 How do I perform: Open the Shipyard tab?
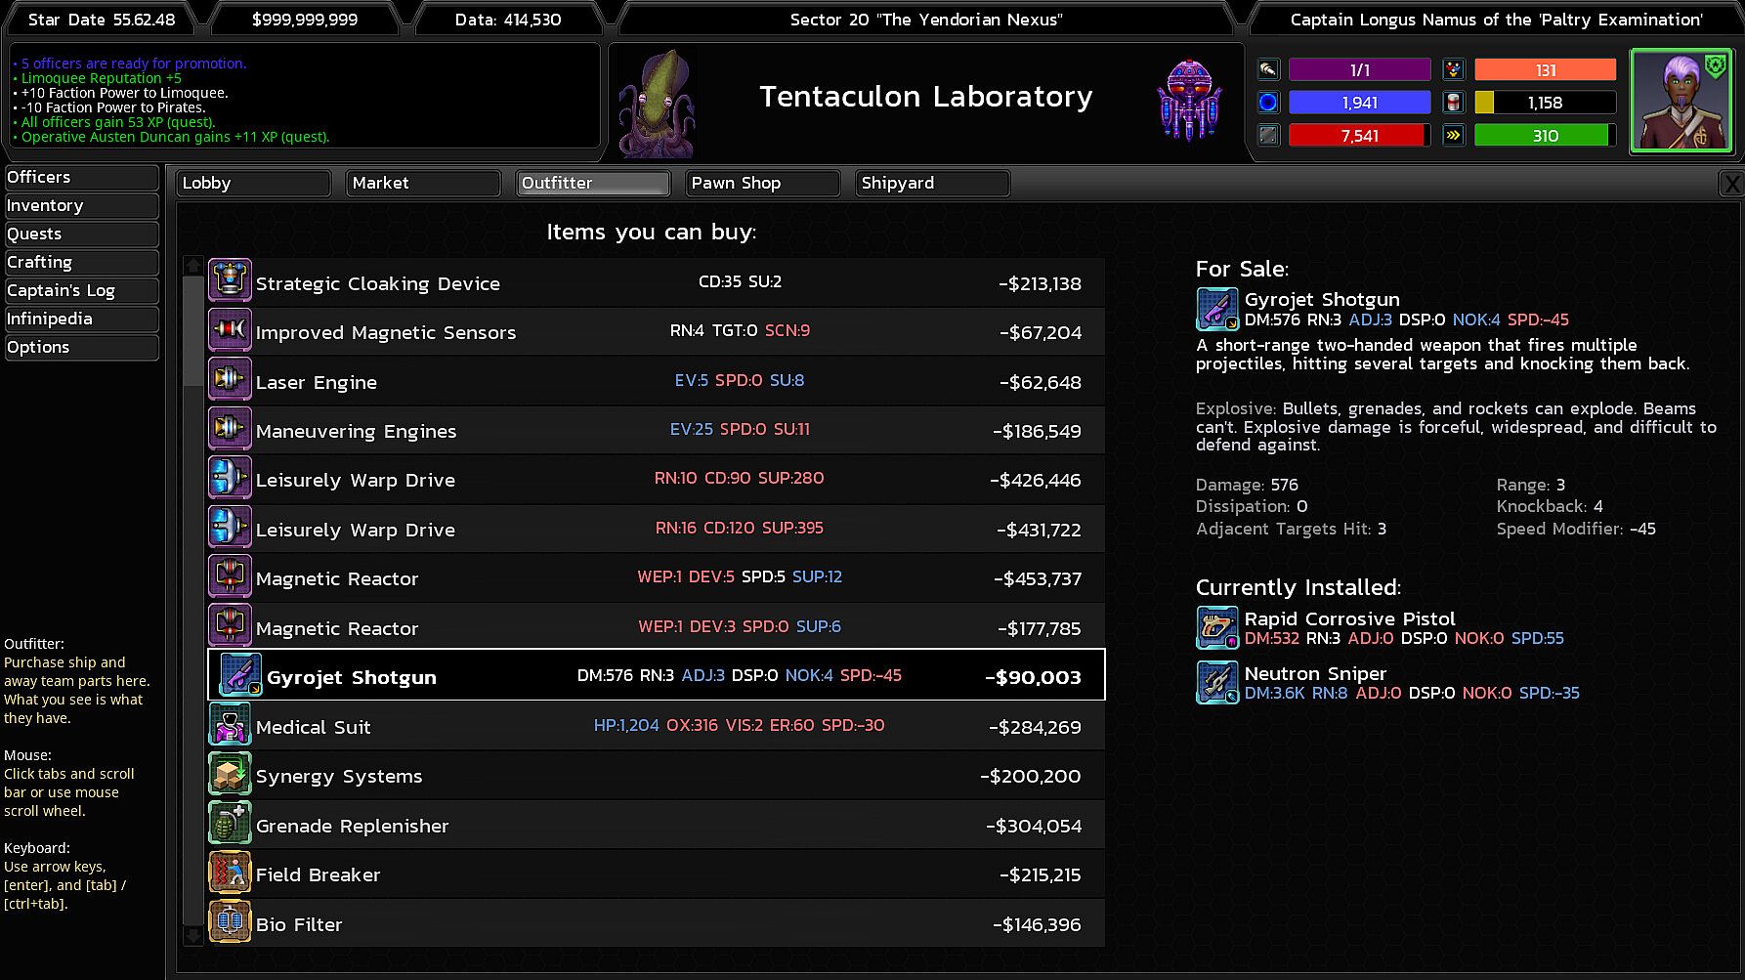click(932, 183)
